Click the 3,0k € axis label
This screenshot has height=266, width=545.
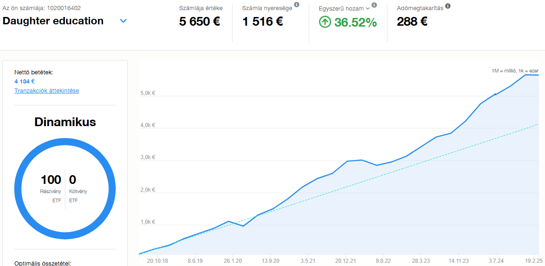tap(148, 158)
